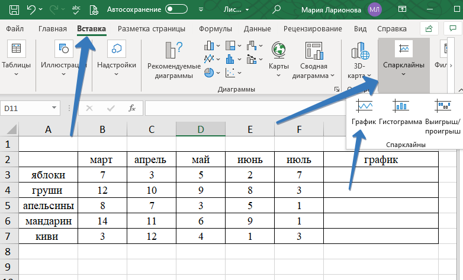This screenshot has height=280, width=463.
Task: Expand the Иллюстрации group
Action: click(63, 58)
